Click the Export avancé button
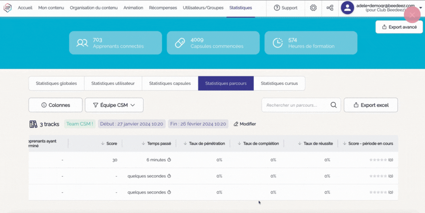 click(x=399, y=27)
